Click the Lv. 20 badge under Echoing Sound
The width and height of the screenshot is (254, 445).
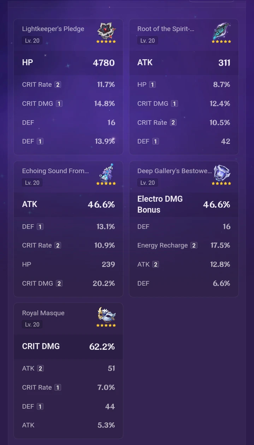(x=32, y=183)
